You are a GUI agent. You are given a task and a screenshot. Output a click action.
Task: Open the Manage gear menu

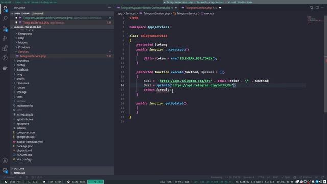5,170
